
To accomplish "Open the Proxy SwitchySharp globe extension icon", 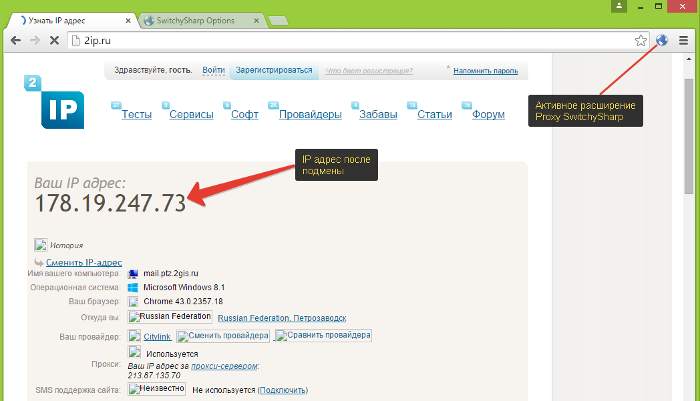I will (x=662, y=40).
